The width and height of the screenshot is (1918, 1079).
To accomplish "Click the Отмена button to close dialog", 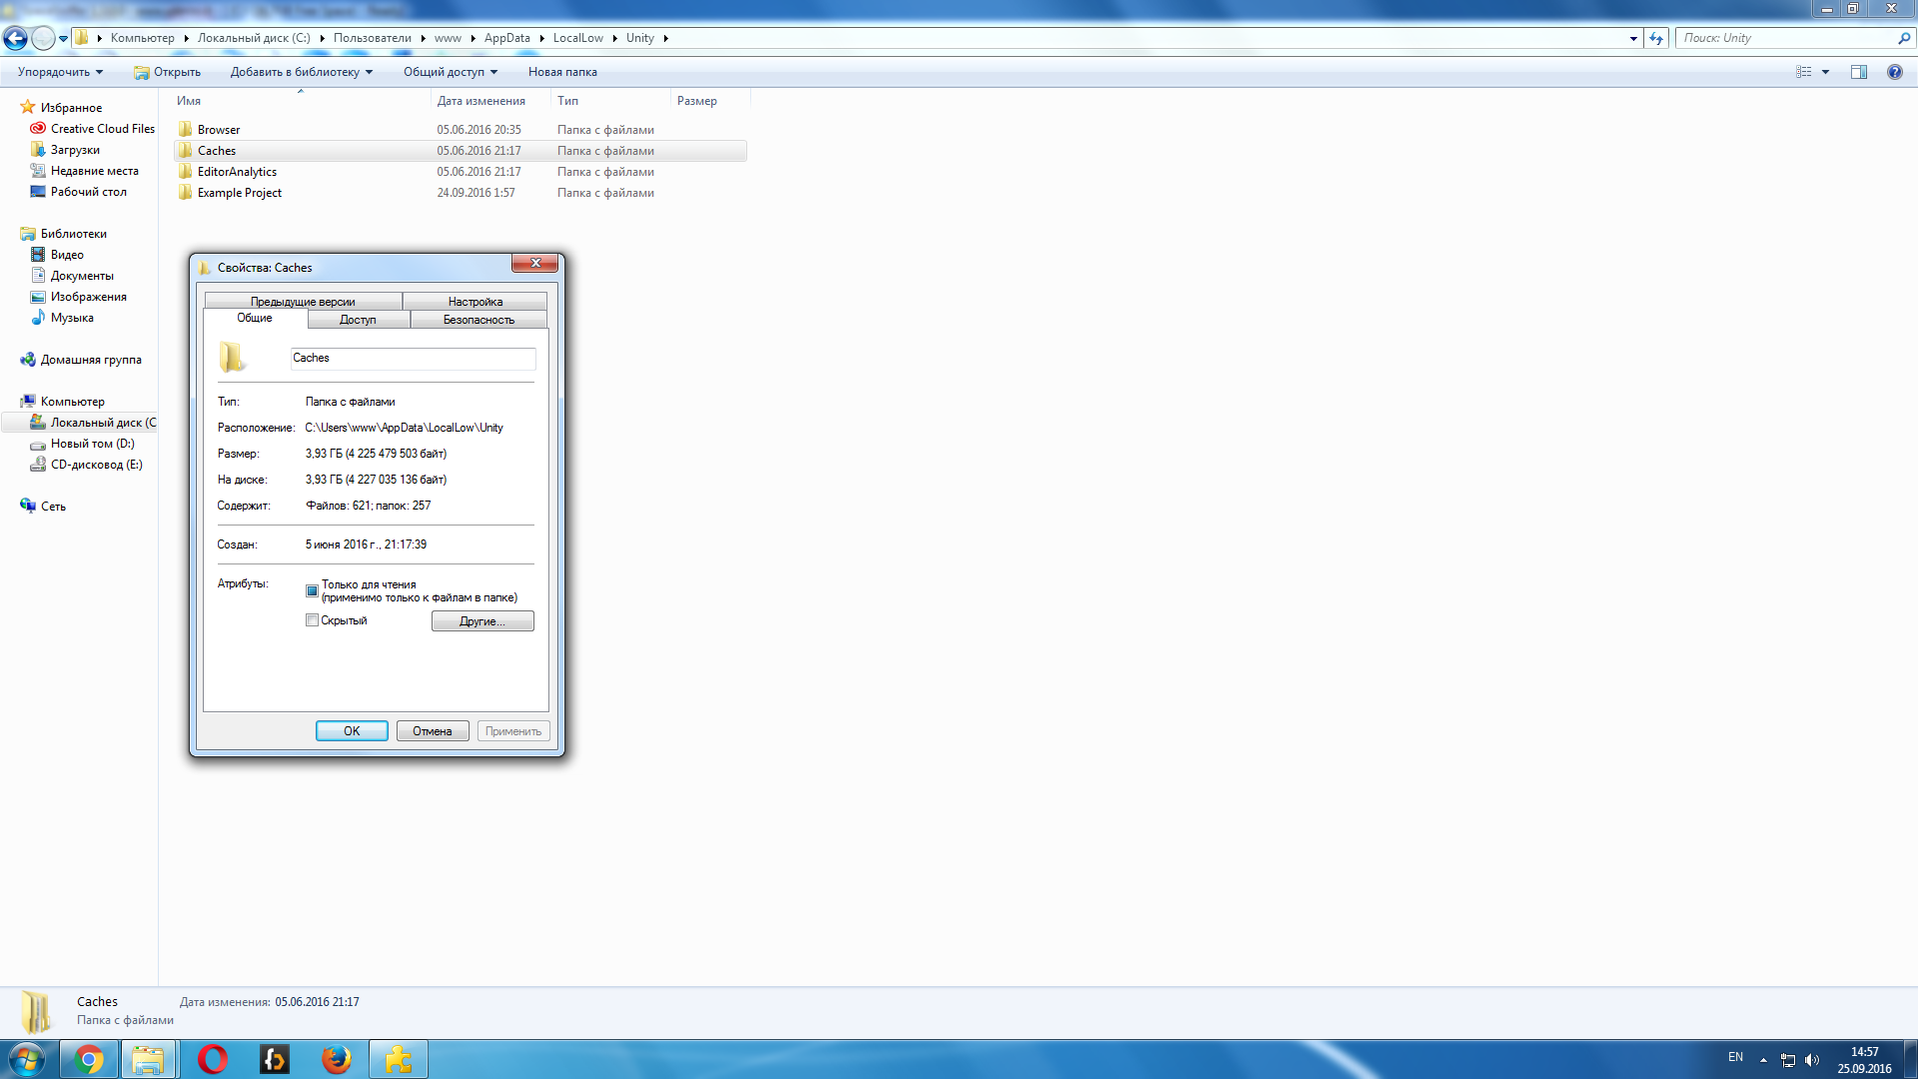I will point(433,730).
